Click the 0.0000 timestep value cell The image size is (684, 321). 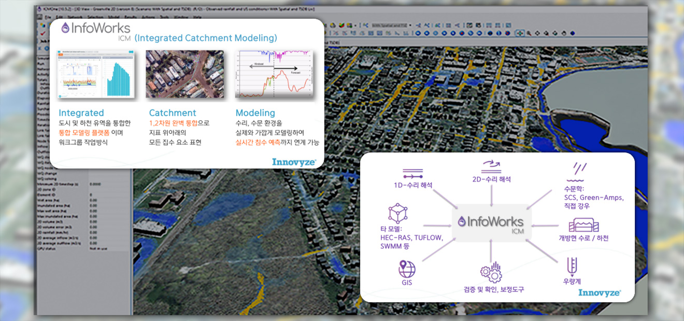[x=95, y=184]
